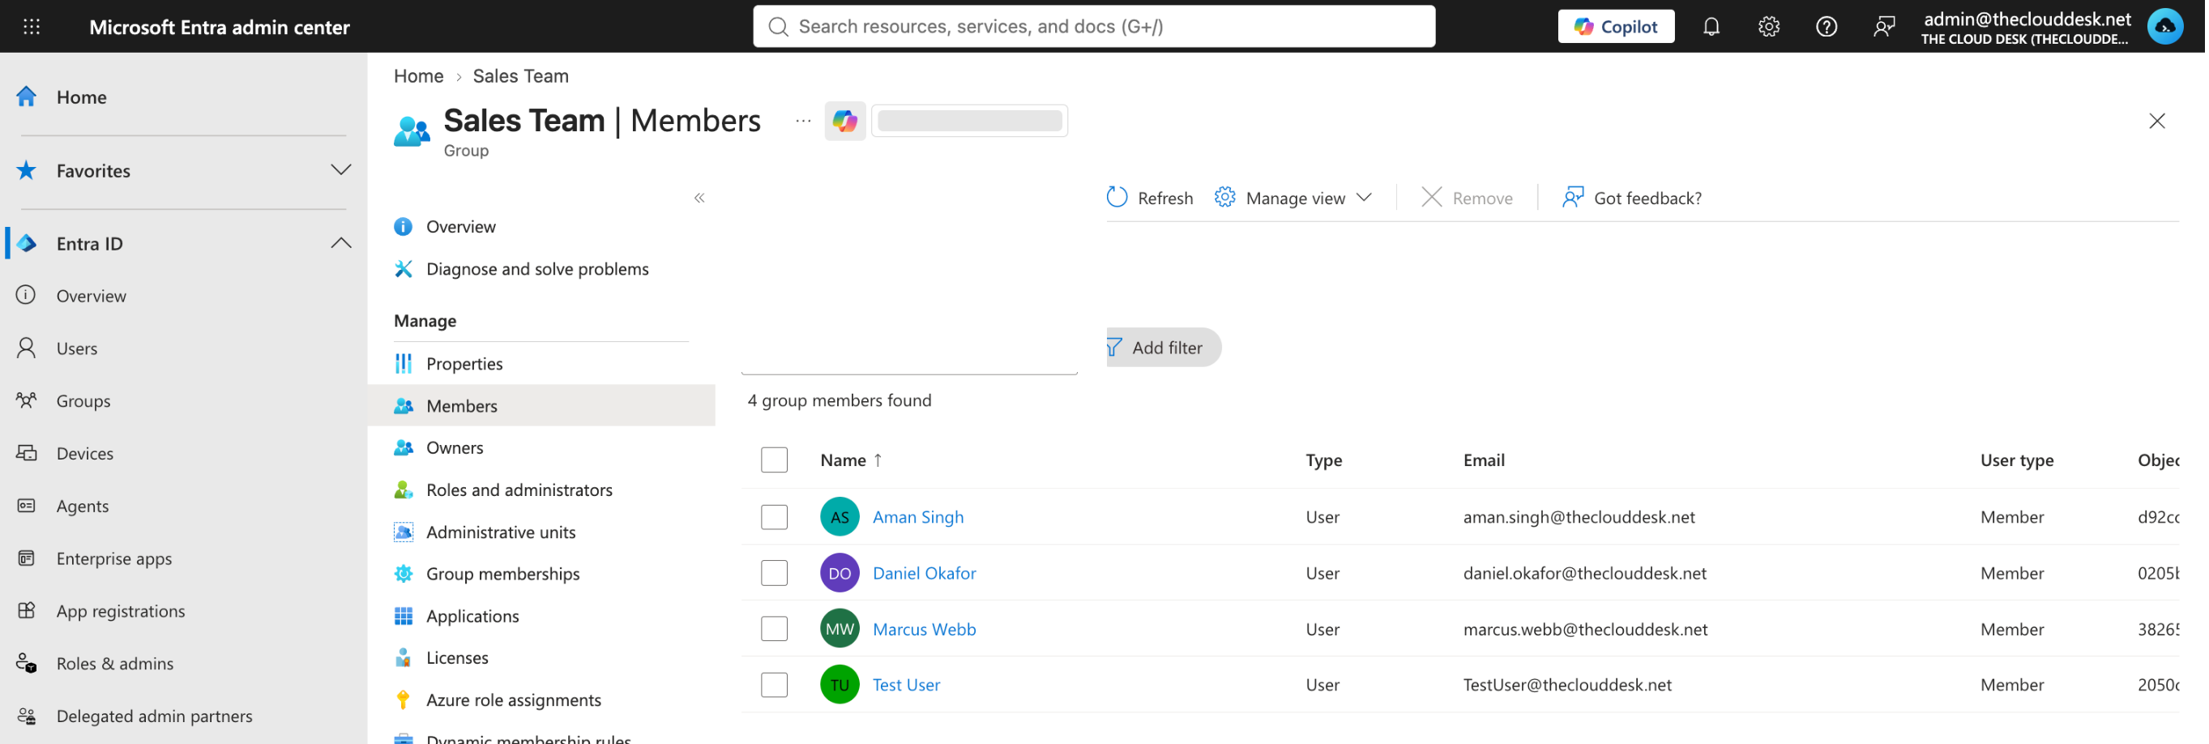Open the app launcher waffle icon
Viewport: 2209px width, 744px height.
point(32,27)
